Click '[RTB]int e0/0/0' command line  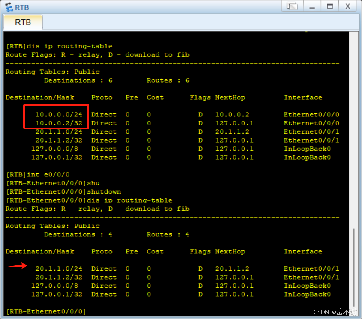tap(38, 175)
